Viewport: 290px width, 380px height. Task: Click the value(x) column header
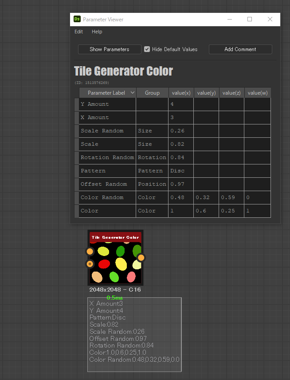click(181, 93)
